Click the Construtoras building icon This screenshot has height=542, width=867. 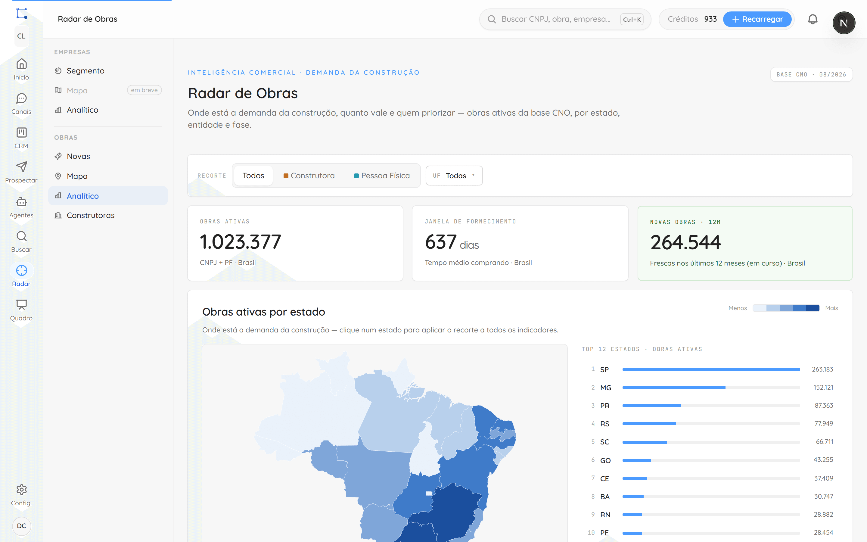(x=58, y=215)
